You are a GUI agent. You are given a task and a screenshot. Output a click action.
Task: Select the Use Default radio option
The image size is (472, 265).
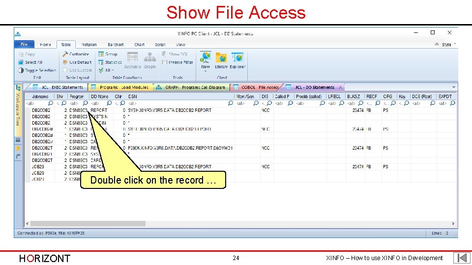pos(77,62)
